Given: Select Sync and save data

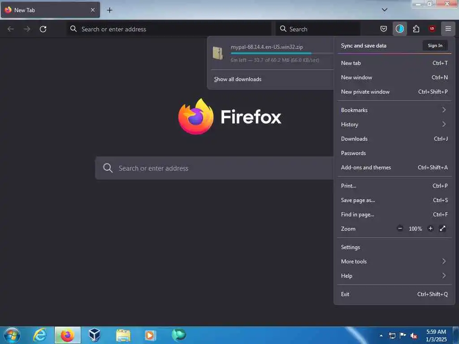Looking at the screenshot, I should [364, 46].
